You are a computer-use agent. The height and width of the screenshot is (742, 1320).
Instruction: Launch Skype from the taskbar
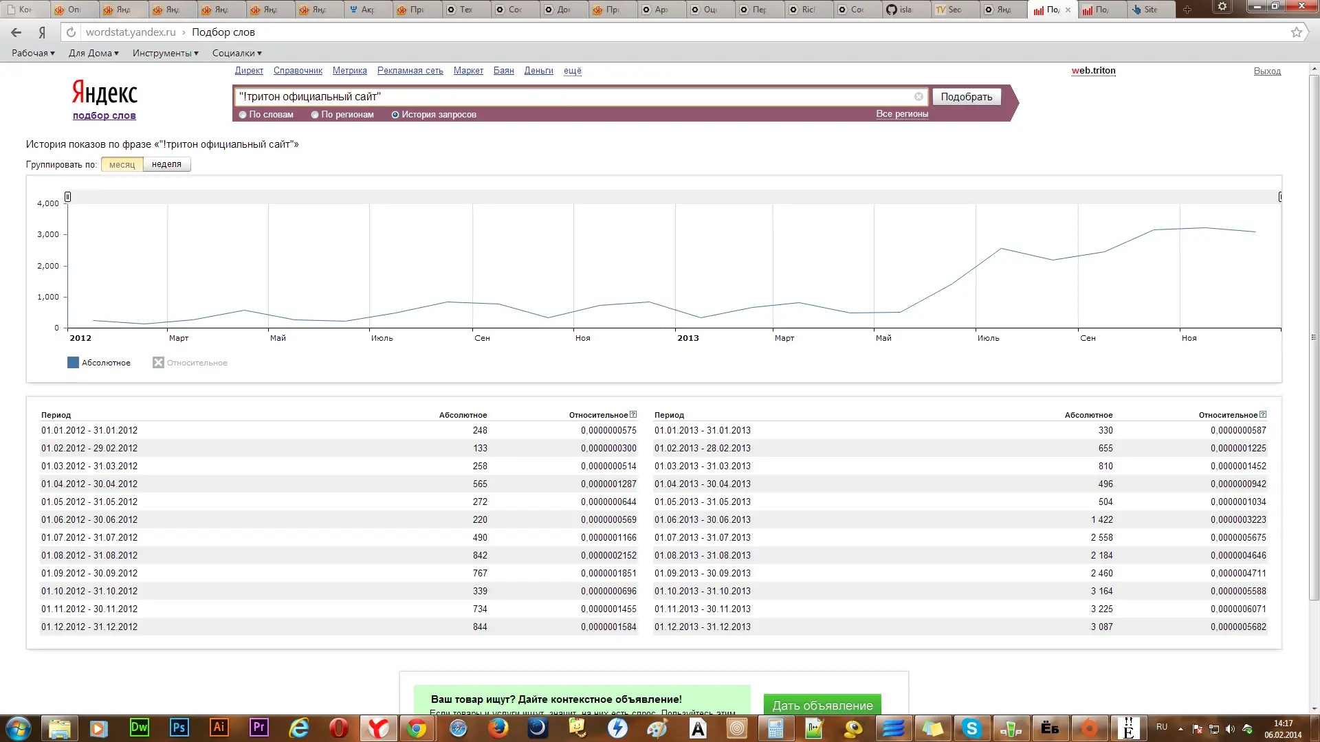971,728
